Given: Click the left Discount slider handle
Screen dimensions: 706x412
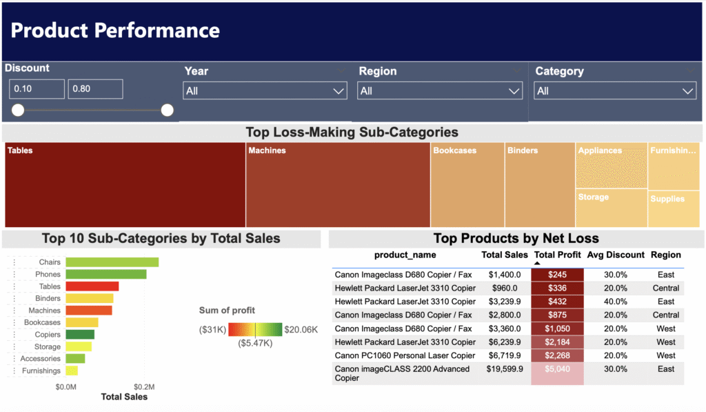Looking at the screenshot, I should click(18, 110).
